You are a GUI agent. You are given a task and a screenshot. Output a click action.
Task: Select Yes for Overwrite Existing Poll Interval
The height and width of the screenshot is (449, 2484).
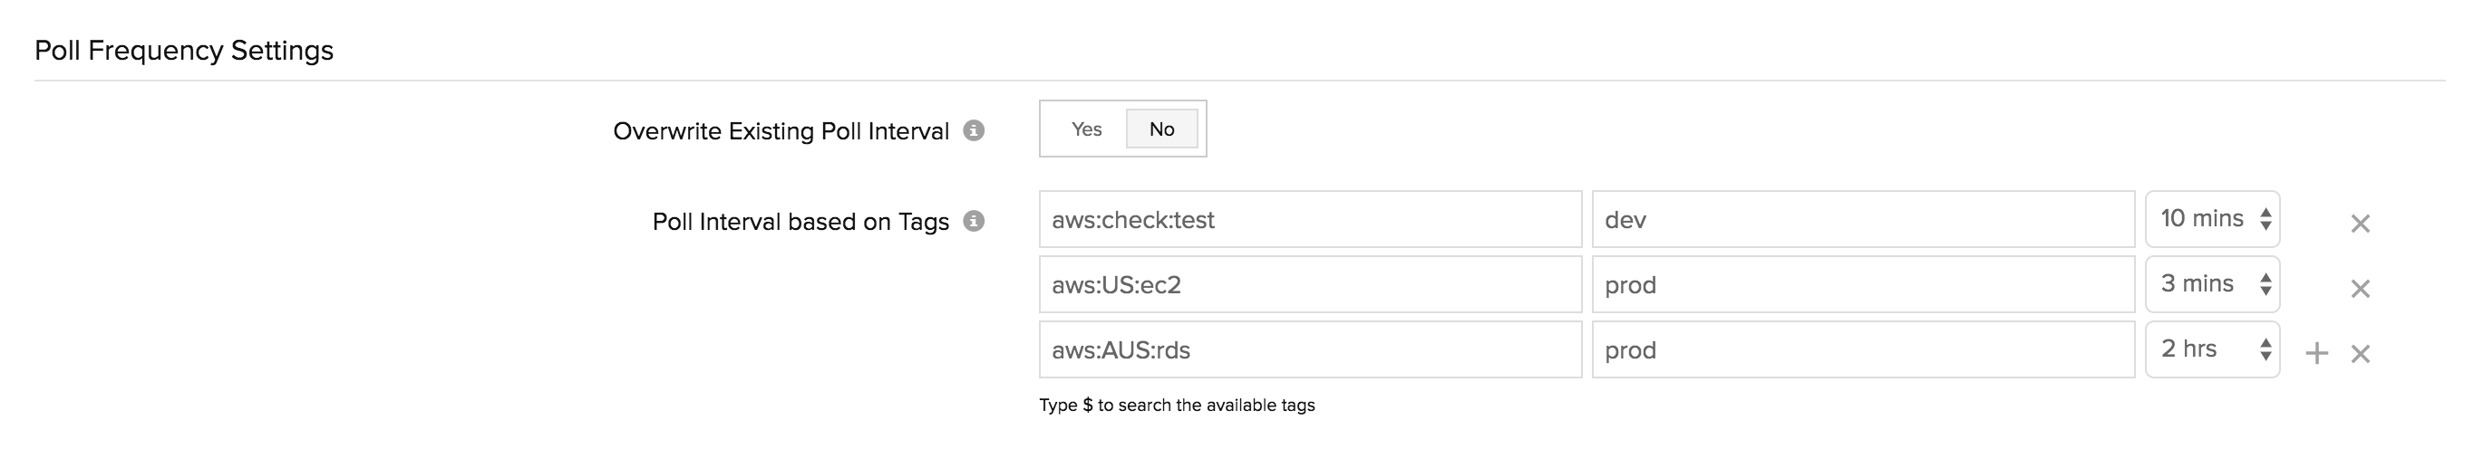point(1086,129)
